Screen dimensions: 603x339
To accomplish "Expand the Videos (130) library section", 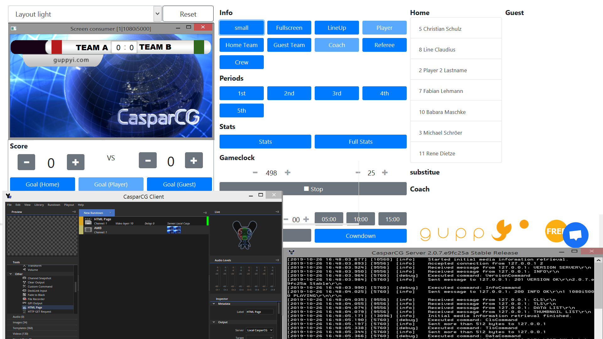I will pyautogui.click(x=42, y=334).
